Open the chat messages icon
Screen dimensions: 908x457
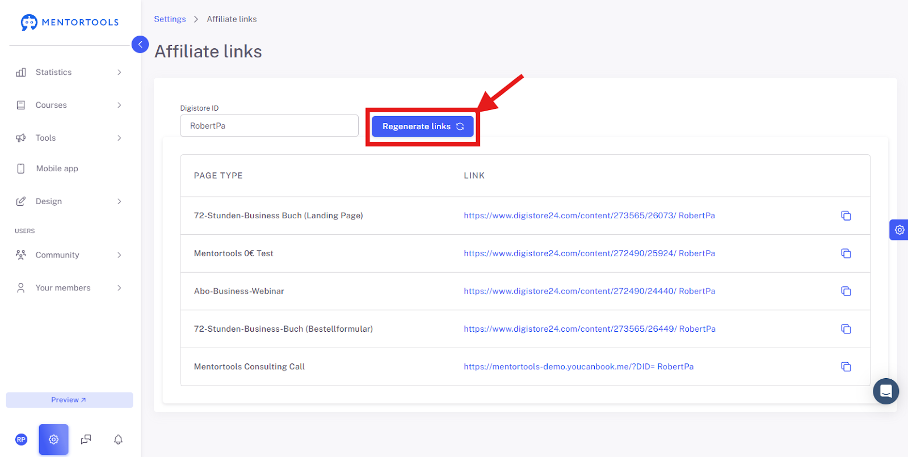point(86,439)
